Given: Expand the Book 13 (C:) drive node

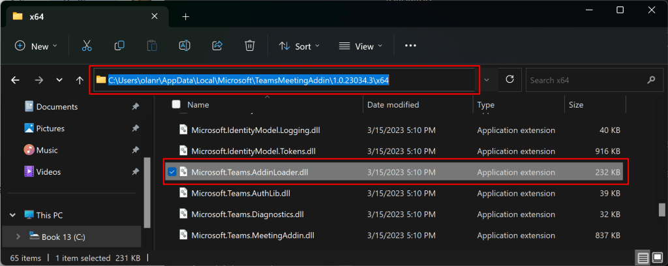Looking at the screenshot, I should 18,237.
